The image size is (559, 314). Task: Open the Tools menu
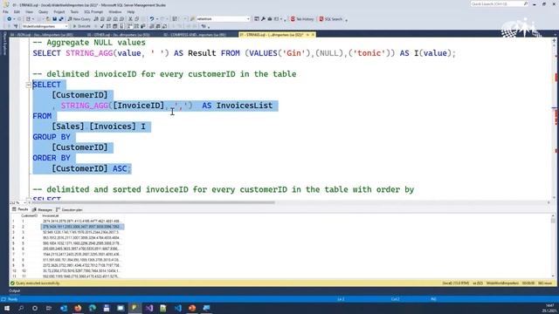[74, 11]
